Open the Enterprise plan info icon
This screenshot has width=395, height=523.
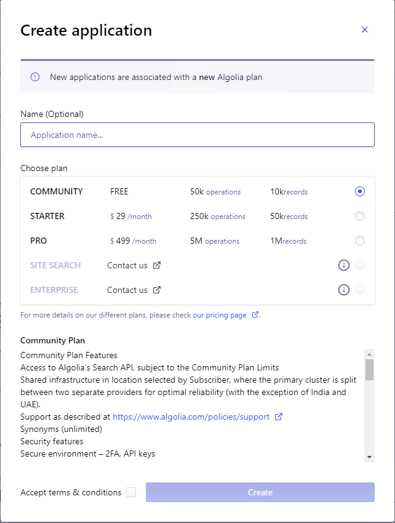point(344,290)
